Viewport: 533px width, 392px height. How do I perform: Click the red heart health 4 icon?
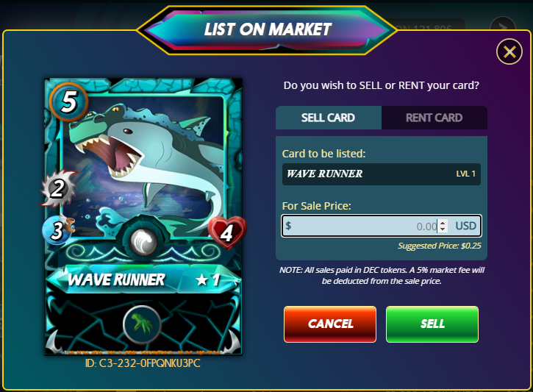click(227, 233)
